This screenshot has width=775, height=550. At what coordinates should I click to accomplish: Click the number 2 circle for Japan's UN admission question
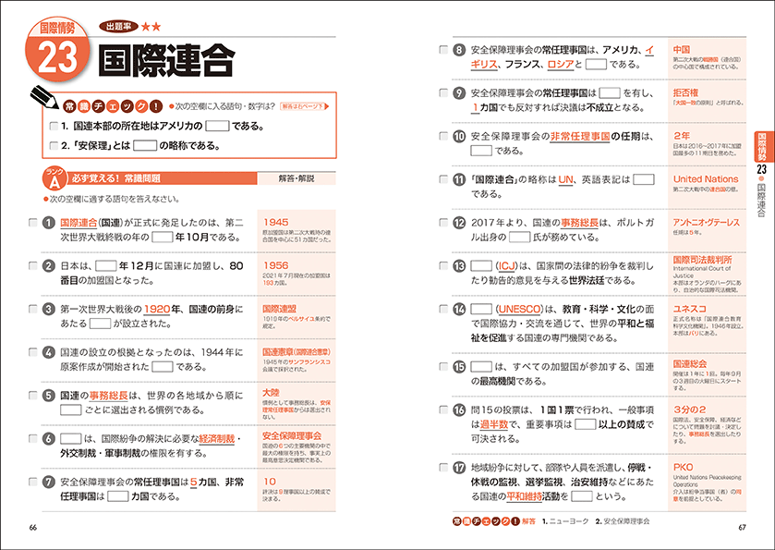(x=48, y=266)
